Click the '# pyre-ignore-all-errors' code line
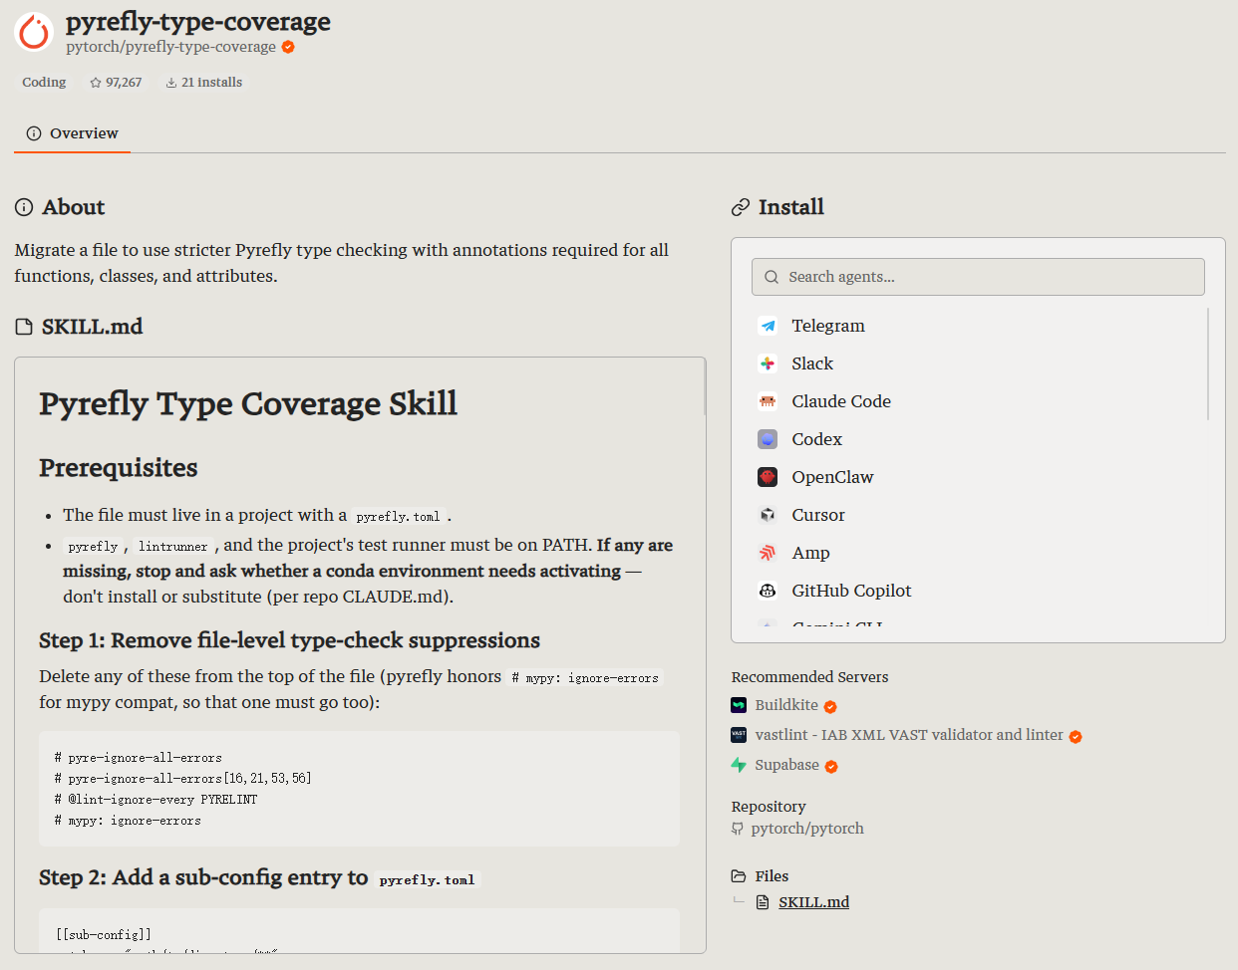The height and width of the screenshot is (970, 1238). click(x=138, y=758)
